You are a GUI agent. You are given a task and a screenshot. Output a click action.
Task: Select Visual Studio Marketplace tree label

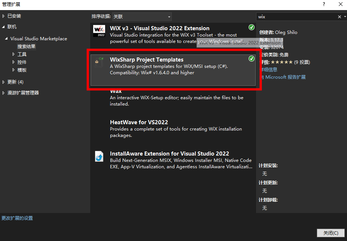39,38
